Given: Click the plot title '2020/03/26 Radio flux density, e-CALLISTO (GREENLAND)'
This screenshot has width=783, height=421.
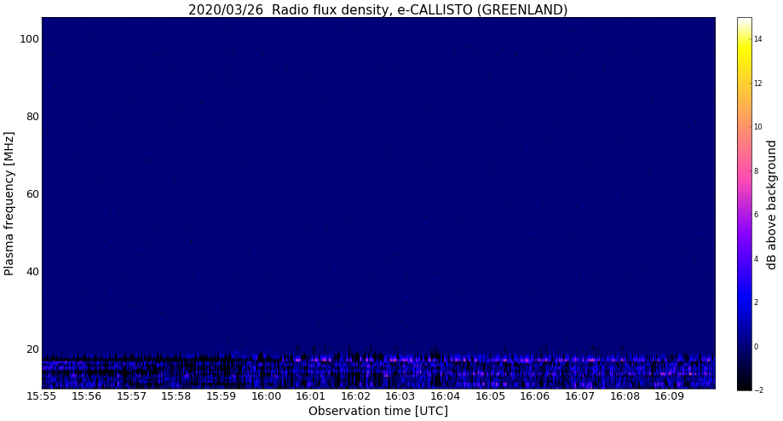Looking at the screenshot, I should 377,9.
